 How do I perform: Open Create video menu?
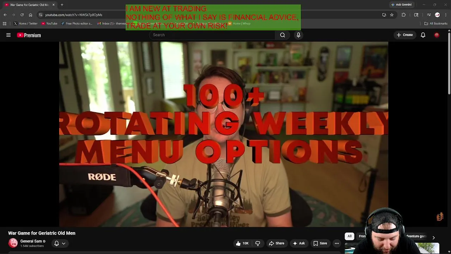click(x=404, y=35)
